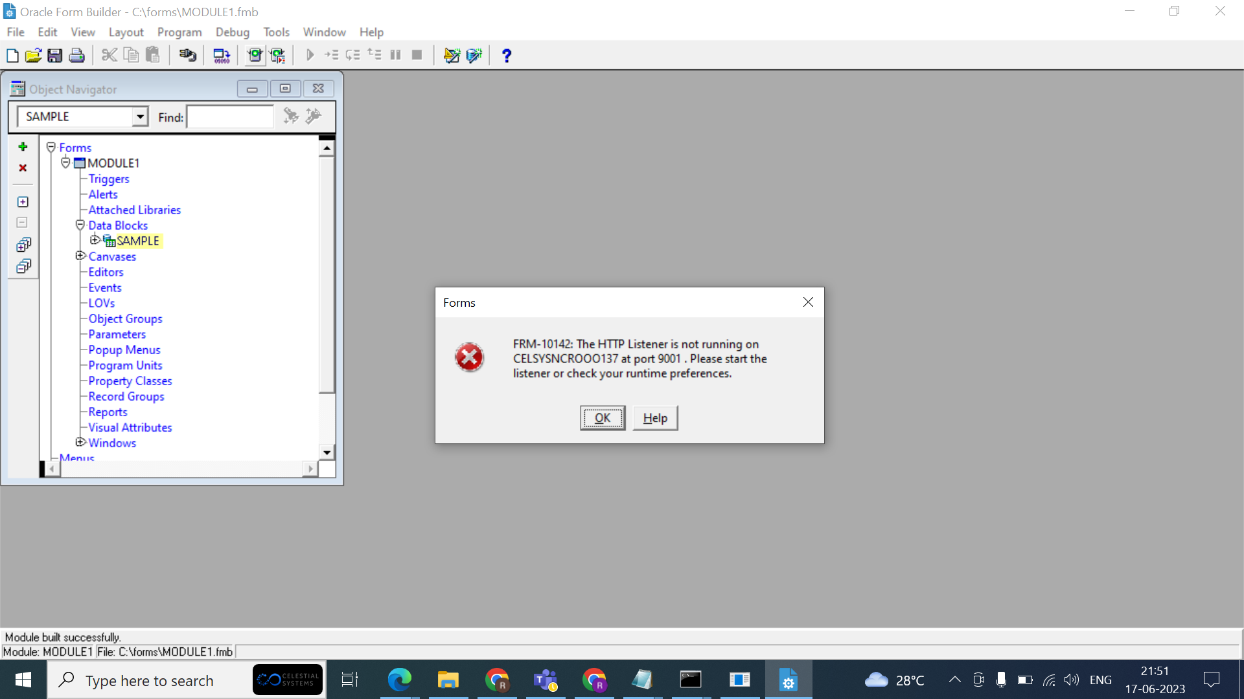Open the Program menu
The image size is (1244, 699).
point(179,32)
